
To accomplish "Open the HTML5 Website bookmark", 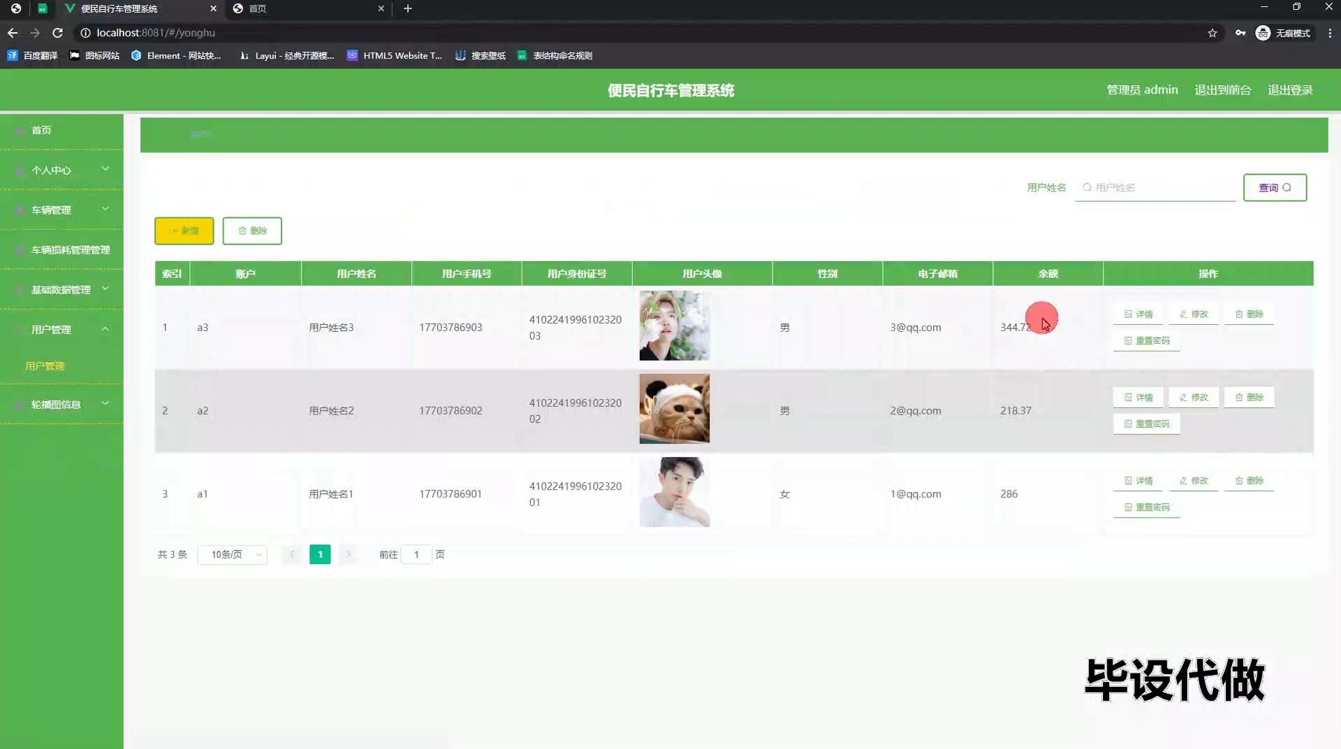I will 395,55.
